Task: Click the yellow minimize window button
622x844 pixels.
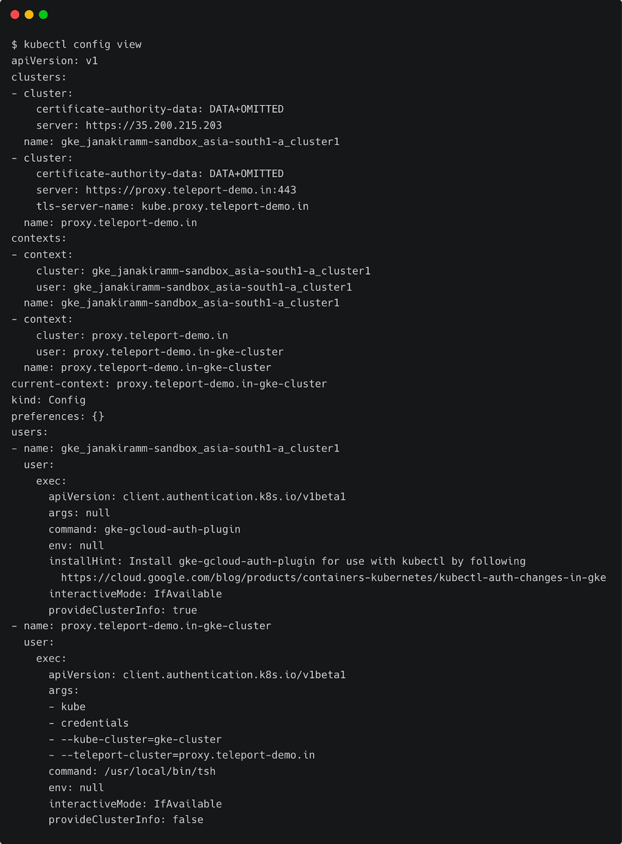Action: click(x=29, y=15)
